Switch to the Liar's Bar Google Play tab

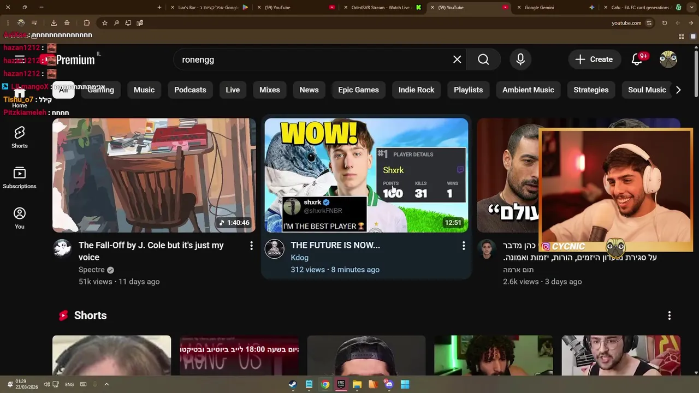click(208, 8)
